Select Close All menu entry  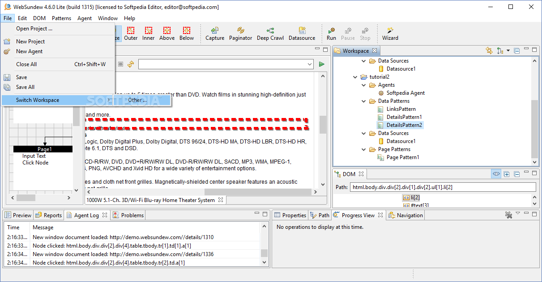click(x=58, y=64)
